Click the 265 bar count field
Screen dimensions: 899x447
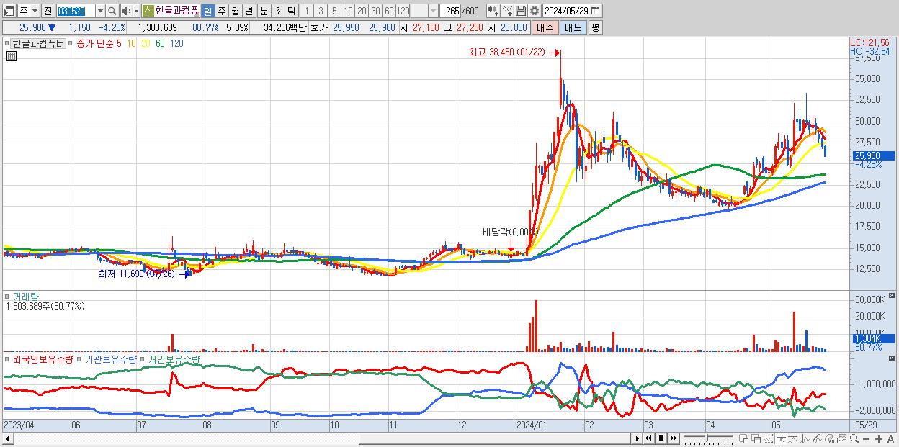point(451,11)
